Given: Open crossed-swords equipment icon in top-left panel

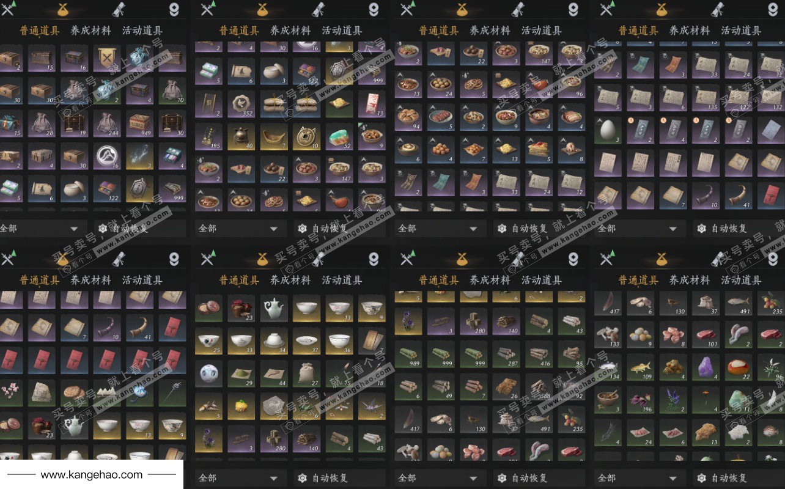Looking at the screenshot, I should (x=7, y=8).
